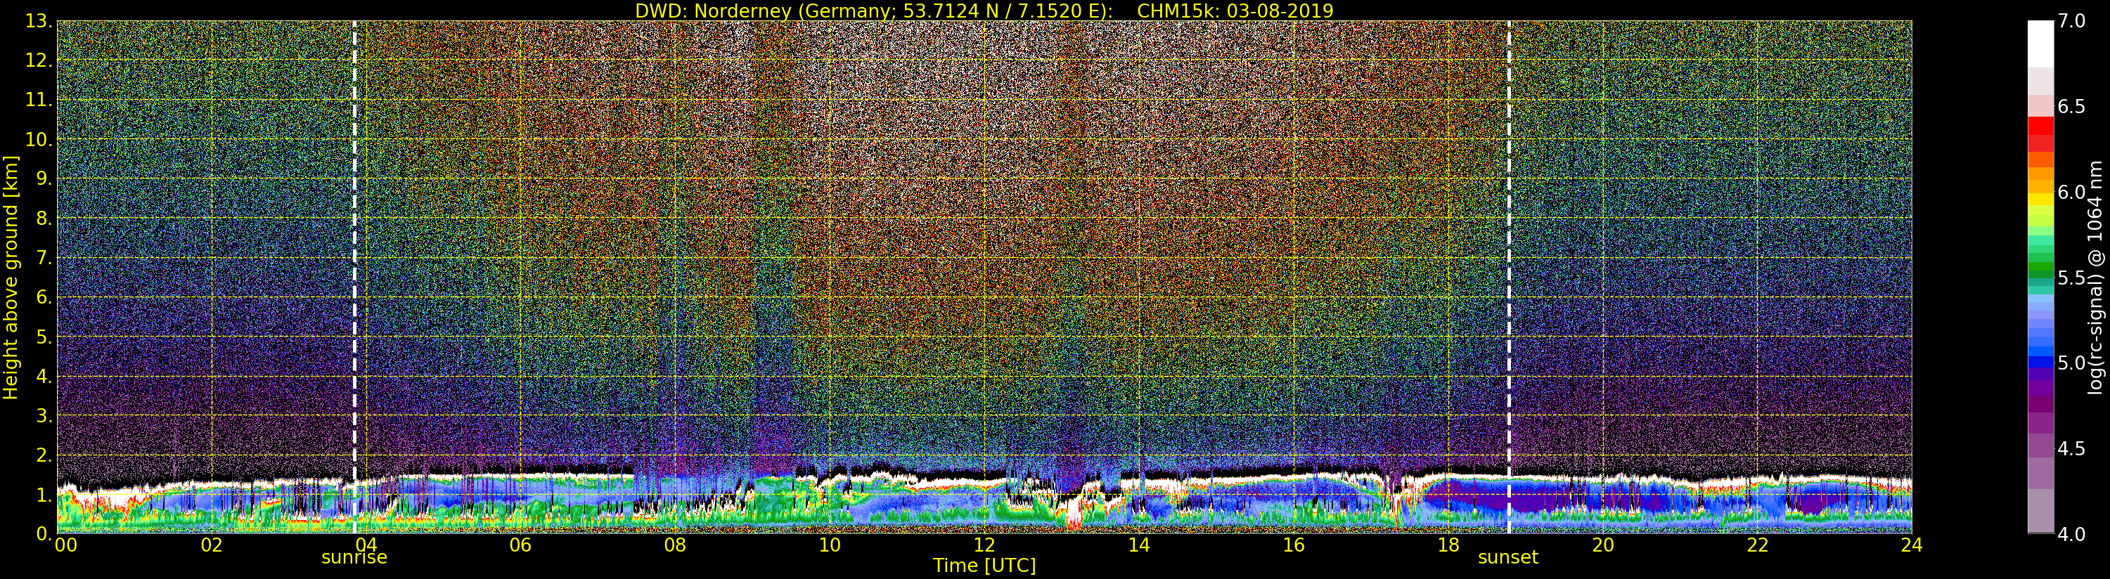Click the '24' time axis tick label
2110x579 pixels.
(1912, 545)
